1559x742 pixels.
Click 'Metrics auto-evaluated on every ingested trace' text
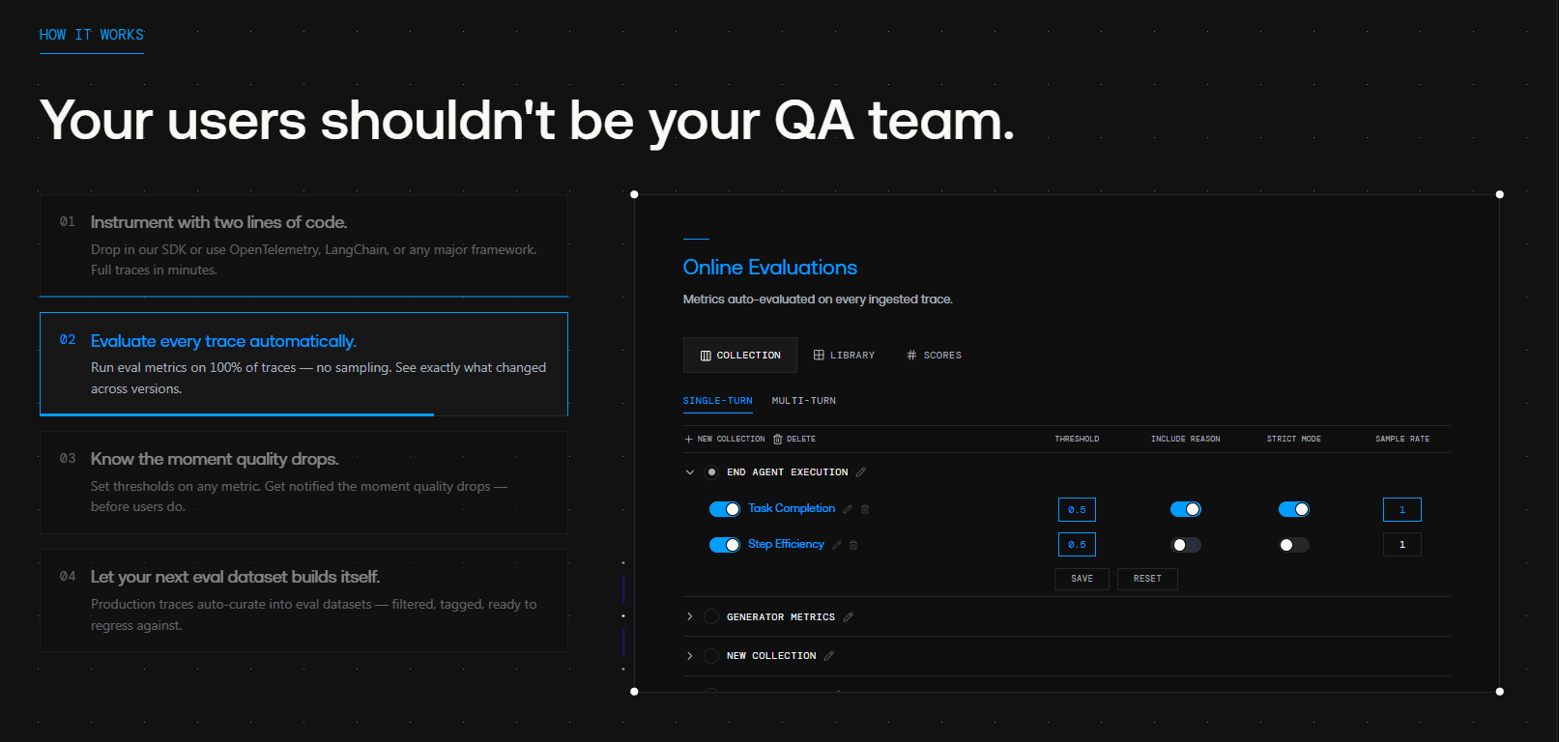click(818, 300)
